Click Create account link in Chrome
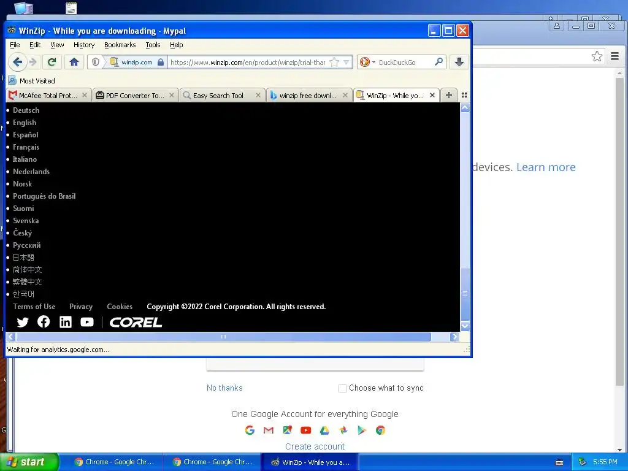The width and height of the screenshot is (628, 471). coord(315,446)
